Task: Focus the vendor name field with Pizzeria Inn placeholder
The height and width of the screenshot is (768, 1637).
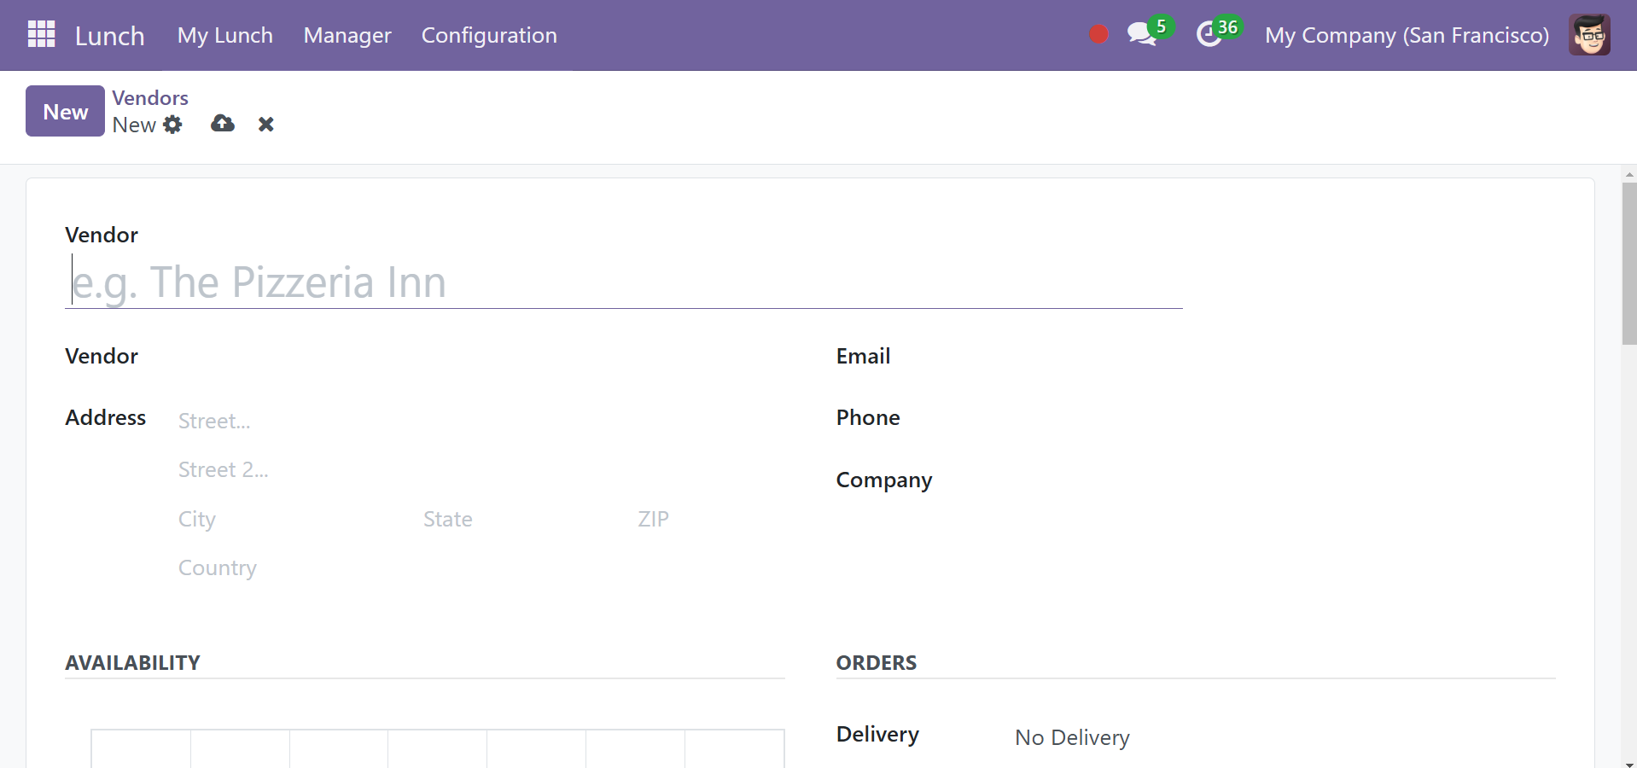Action: (x=624, y=282)
